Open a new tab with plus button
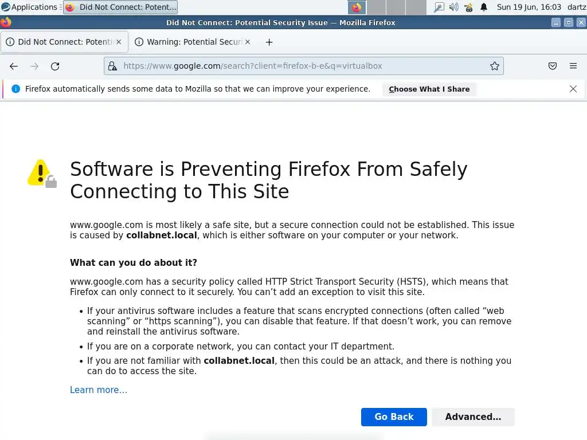Image resolution: width=587 pixels, height=440 pixels. 269,42
